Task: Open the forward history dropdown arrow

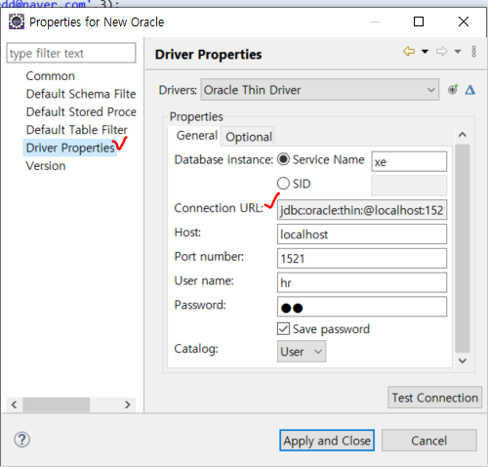Action: (x=458, y=52)
